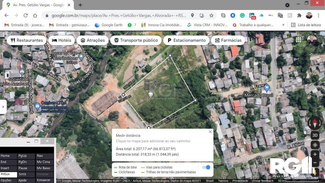Open Lista de leitura reading list

[306, 25]
